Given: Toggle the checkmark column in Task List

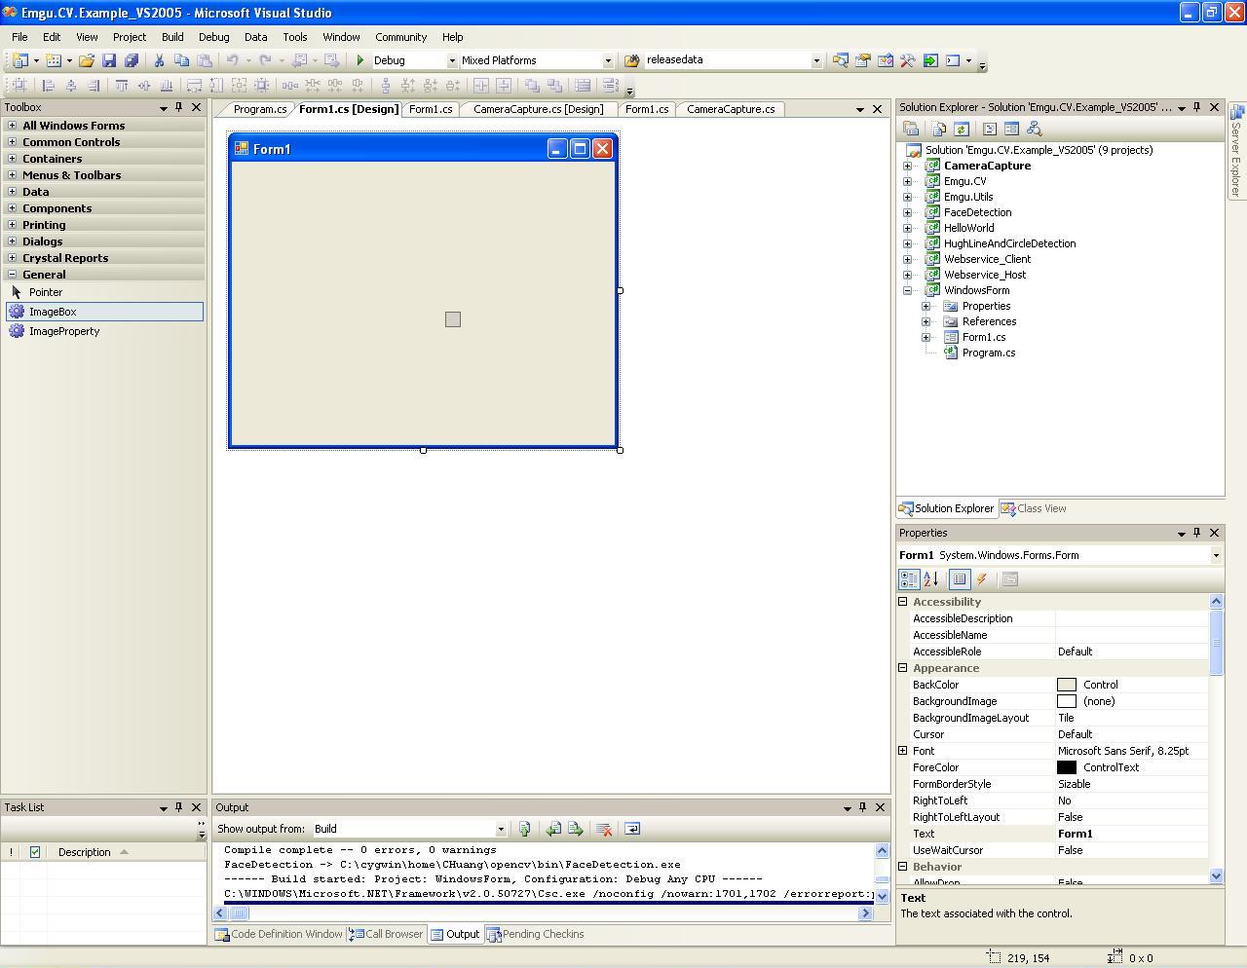Looking at the screenshot, I should click(35, 852).
